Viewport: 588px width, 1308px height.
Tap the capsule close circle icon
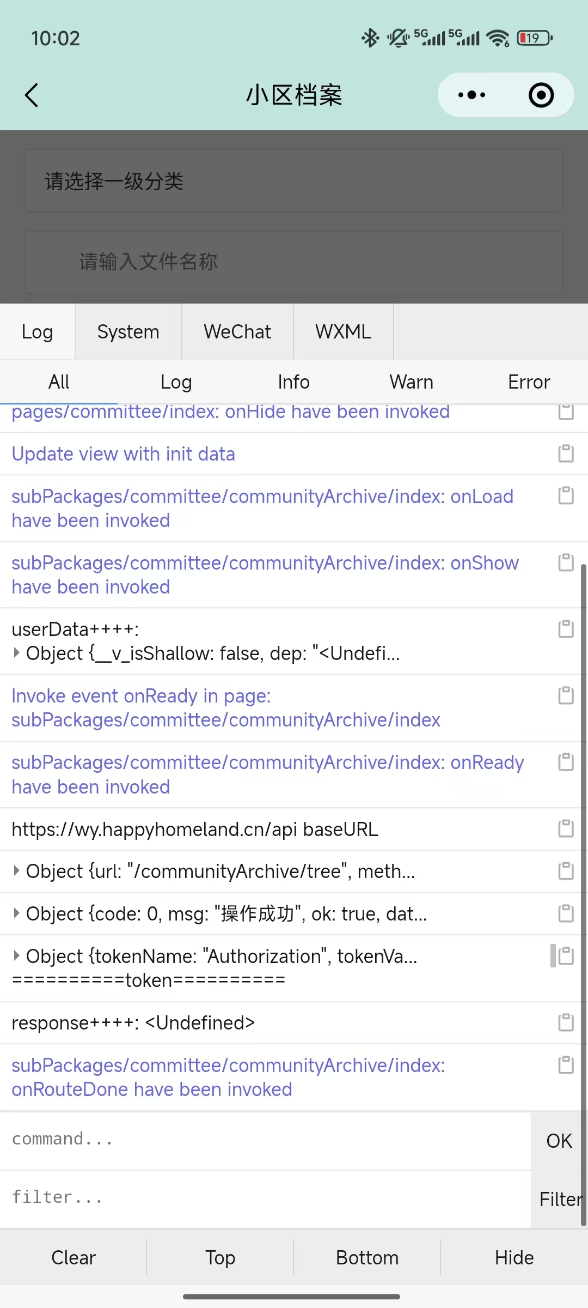coord(541,94)
